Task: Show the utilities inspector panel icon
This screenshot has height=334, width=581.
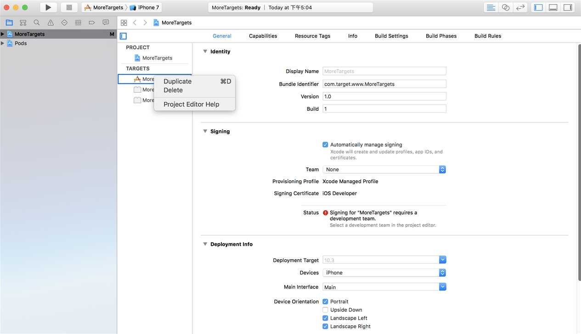Action: tap(568, 7)
